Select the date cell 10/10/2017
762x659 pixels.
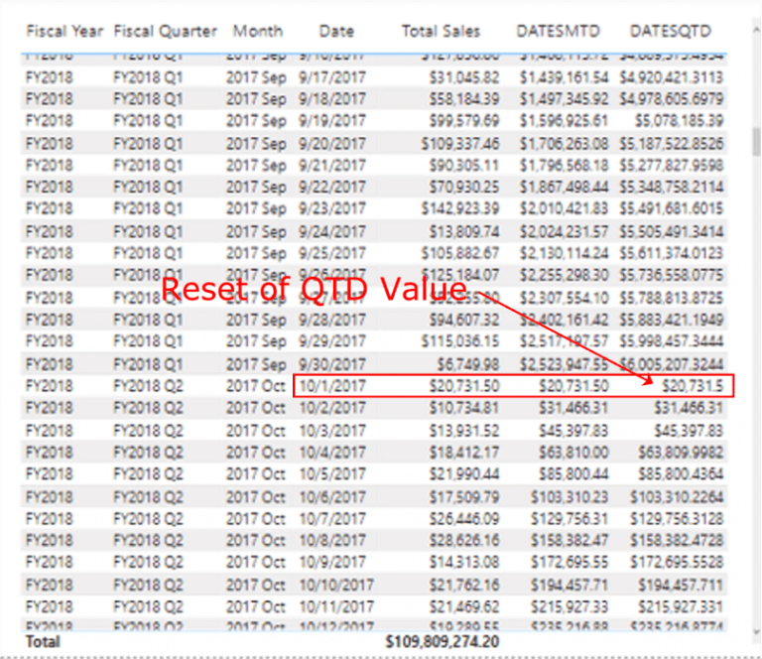tap(336, 585)
